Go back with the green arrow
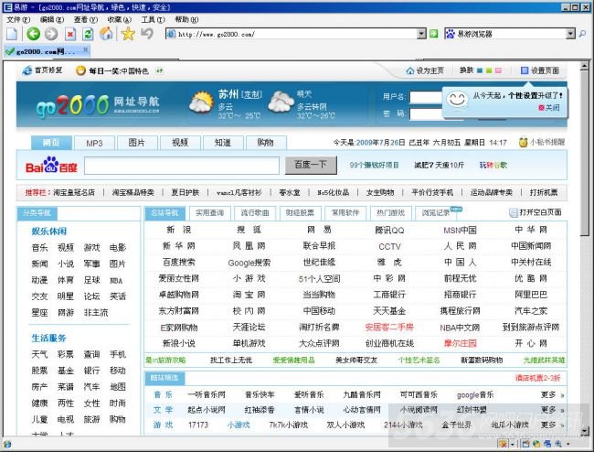Viewport: 594px width, 452px height. [33, 34]
